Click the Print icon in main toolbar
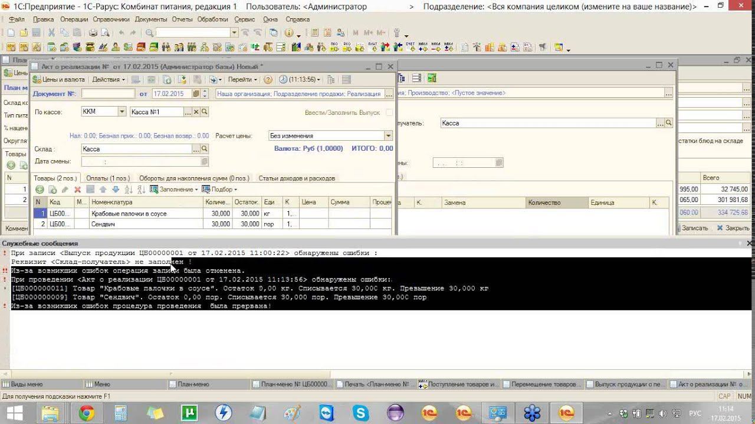Viewport: 755px width, 424px height. click(93, 33)
